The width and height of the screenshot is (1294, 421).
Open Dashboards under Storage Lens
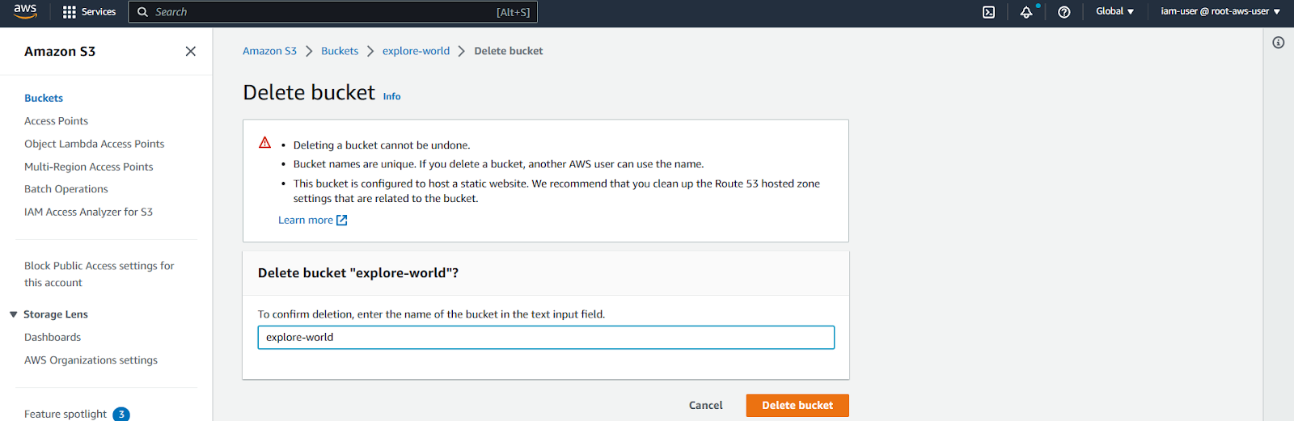(53, 338)
